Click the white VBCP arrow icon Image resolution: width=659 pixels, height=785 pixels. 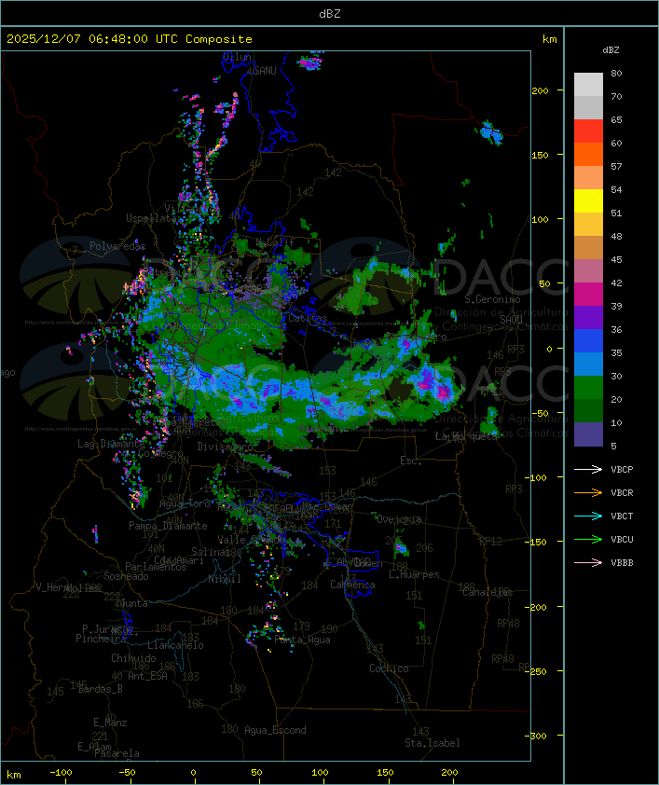tap(588, 469)
